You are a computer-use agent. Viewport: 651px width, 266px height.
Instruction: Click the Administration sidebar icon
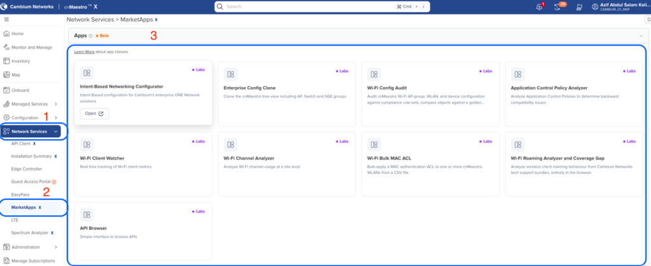[6, 247]
